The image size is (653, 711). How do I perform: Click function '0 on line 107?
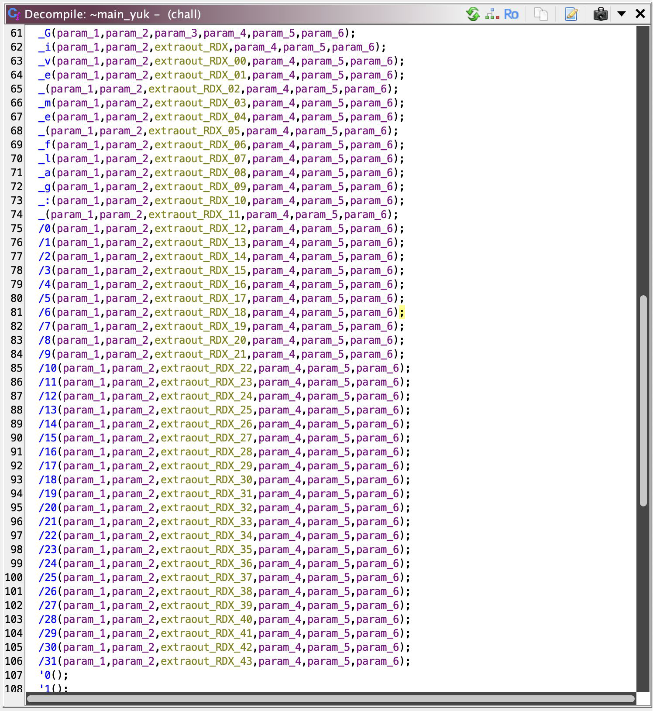(45, 675)
